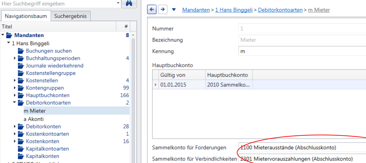Follow the 1 Hans Binggeli breadcrumb link
Viewport: 366px width, 163px height.
click(234, 10)
